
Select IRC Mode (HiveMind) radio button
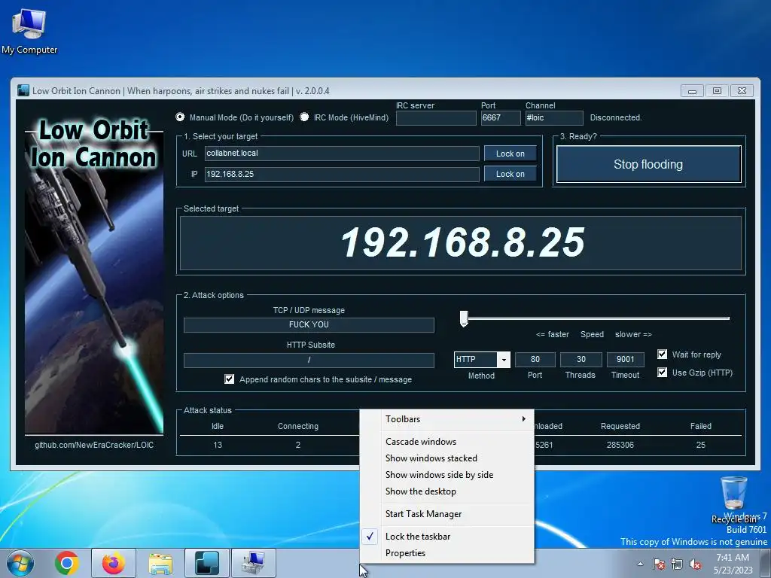(x=304, y=117)
